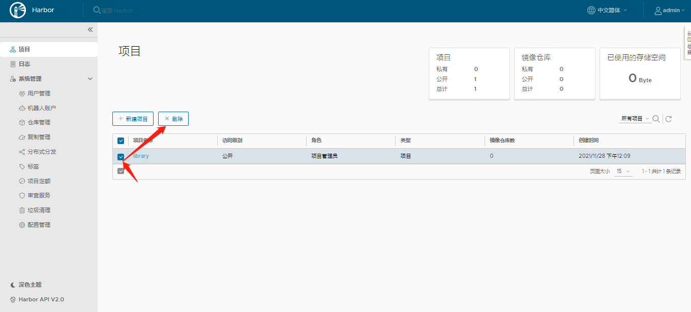The image size is (691, 312).
Task: Click the 标签 tag icon
Action: click(x=22, y=167)
